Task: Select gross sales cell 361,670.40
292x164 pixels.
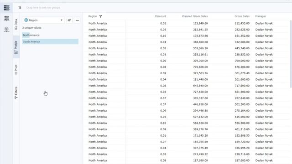Action: (x=242, y=73)
